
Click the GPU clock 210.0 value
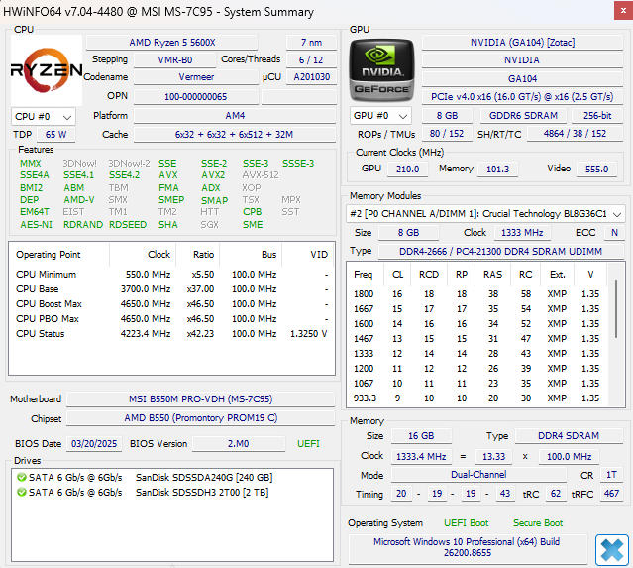pyautogui.click(x=407, y=170)
